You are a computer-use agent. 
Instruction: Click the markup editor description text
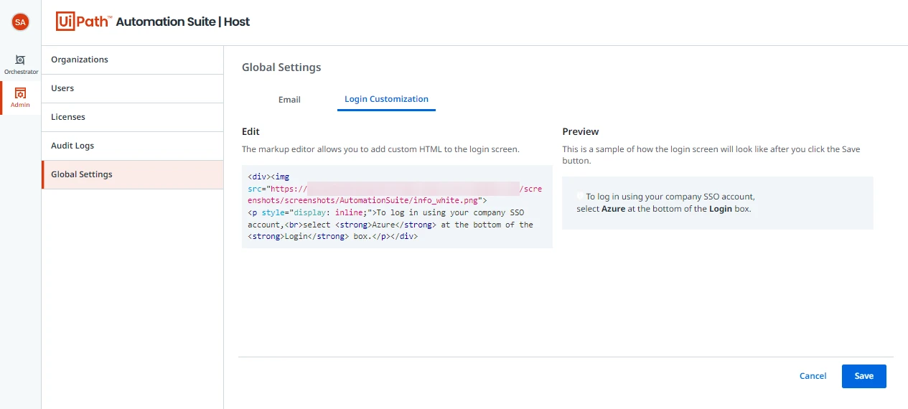(x=380, y=150)
